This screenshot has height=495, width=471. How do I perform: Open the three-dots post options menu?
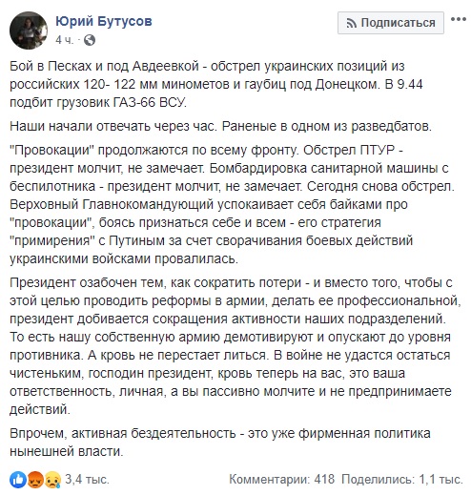[459, 20]
